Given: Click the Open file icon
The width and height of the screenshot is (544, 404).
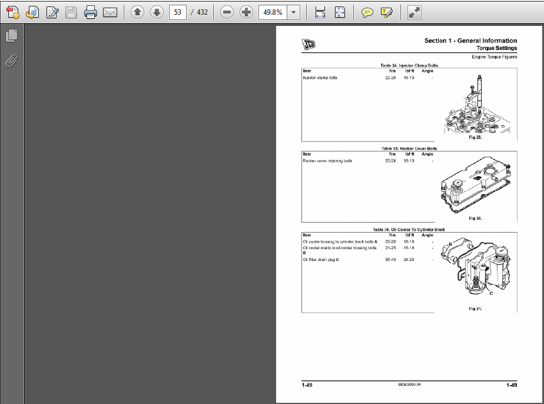Looking at the screenshot, I should point(32,12).
